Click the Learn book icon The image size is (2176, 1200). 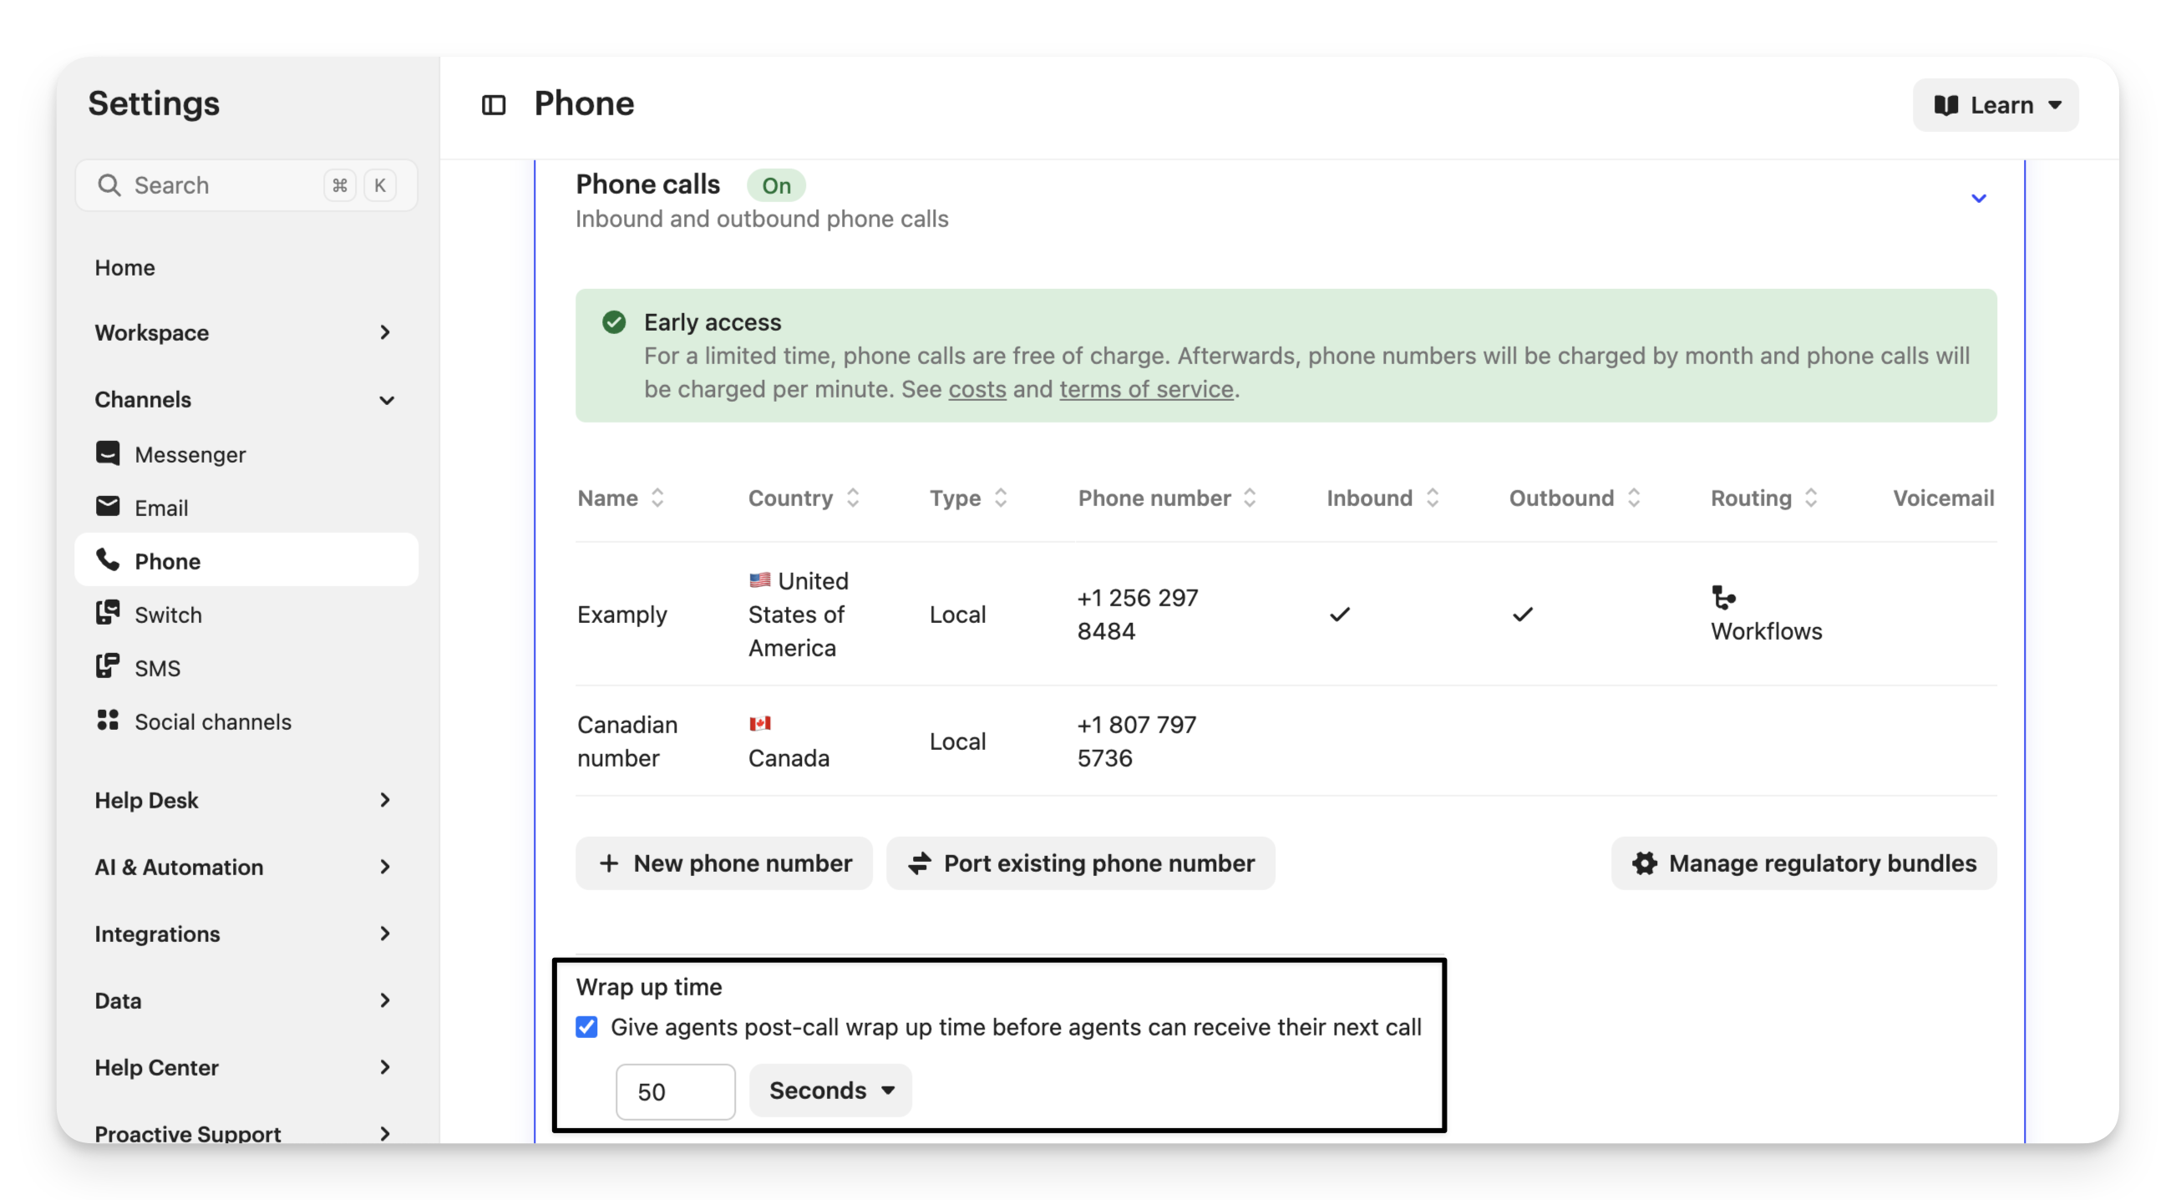coord(1946,104)
